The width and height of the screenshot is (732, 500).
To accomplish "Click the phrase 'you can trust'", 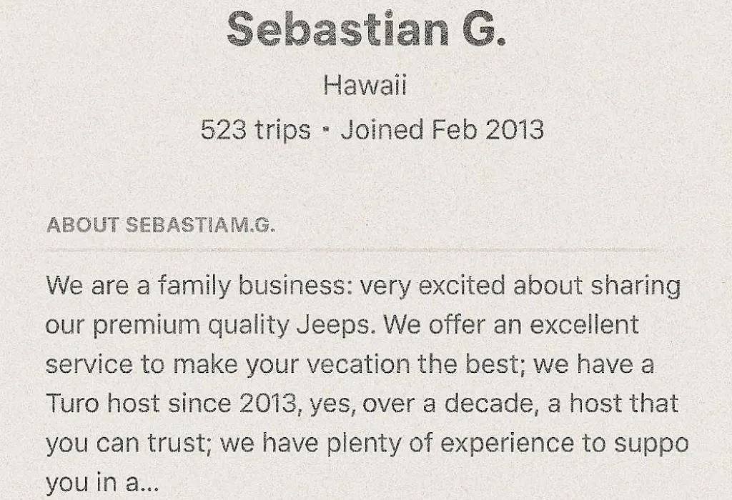I will click(126, 443).
